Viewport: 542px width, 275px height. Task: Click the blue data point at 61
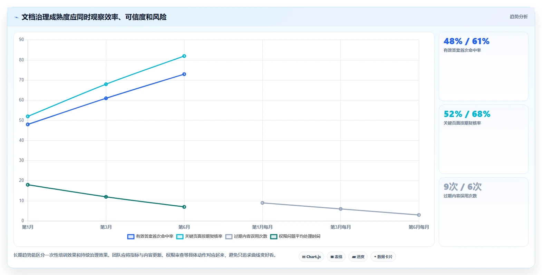point(106,98)
